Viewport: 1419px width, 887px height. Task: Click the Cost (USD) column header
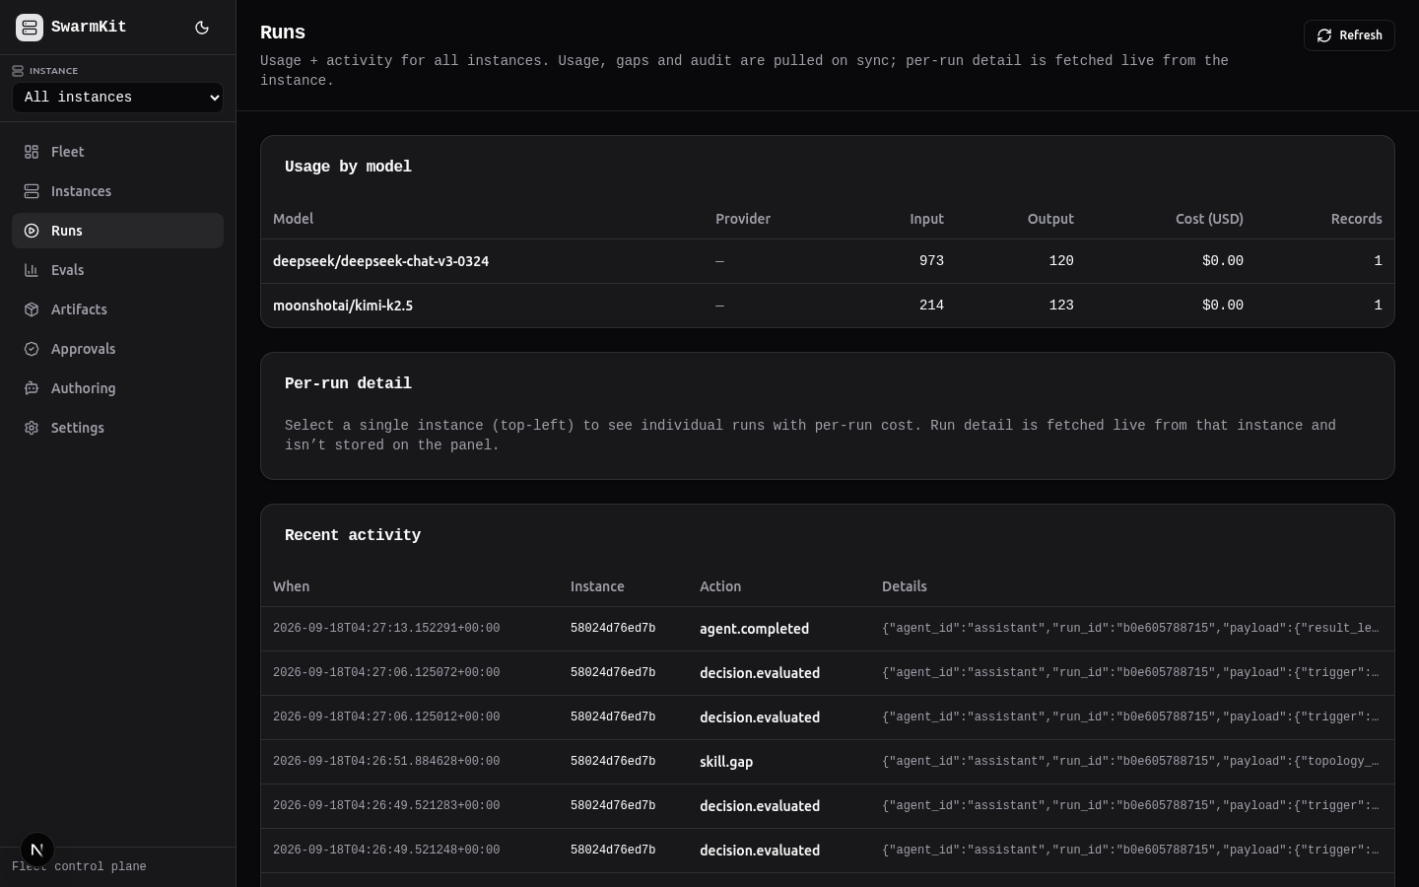1209,219
